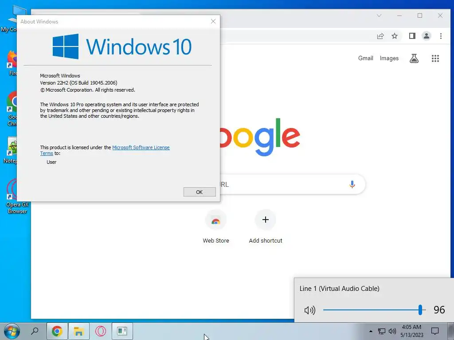454x340 pixels.
Task: Expand Chrome tab search chevron
Action: tap(379, 15)
